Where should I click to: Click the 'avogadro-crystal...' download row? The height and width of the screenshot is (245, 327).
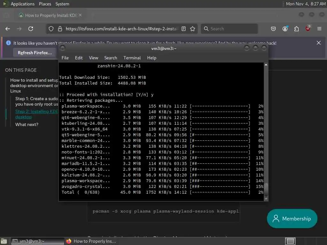coord(162,186)
